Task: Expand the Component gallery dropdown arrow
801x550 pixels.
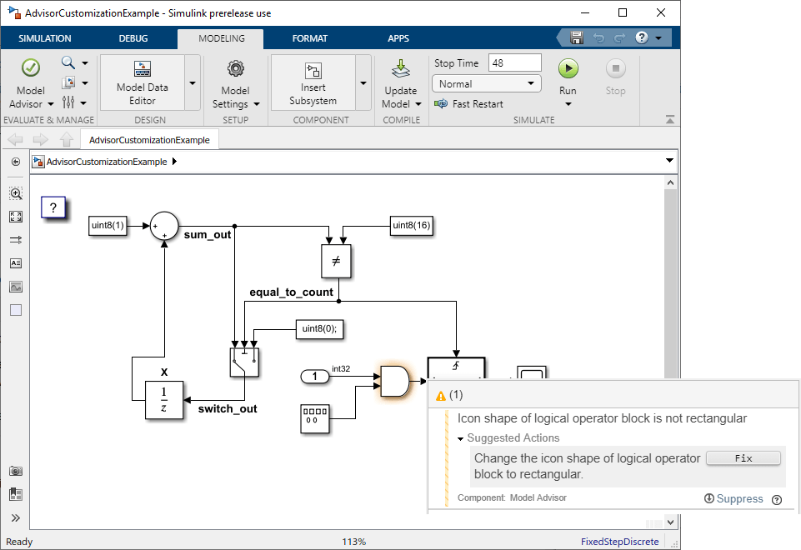Action: (363, 82)
